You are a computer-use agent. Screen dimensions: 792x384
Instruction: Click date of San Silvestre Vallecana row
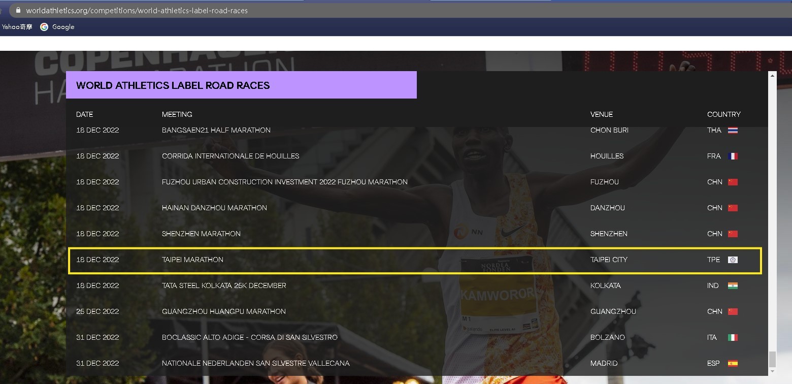point(97,363)
